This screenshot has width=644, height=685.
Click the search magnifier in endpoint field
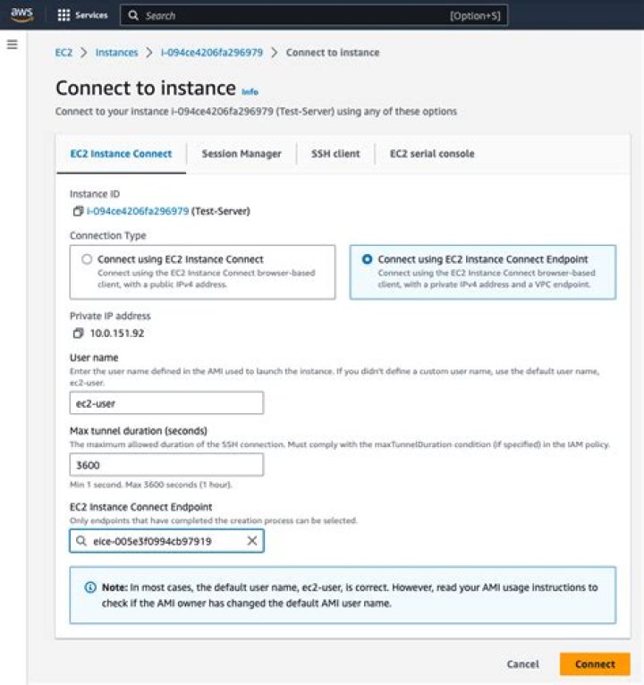tap(81, 541)
